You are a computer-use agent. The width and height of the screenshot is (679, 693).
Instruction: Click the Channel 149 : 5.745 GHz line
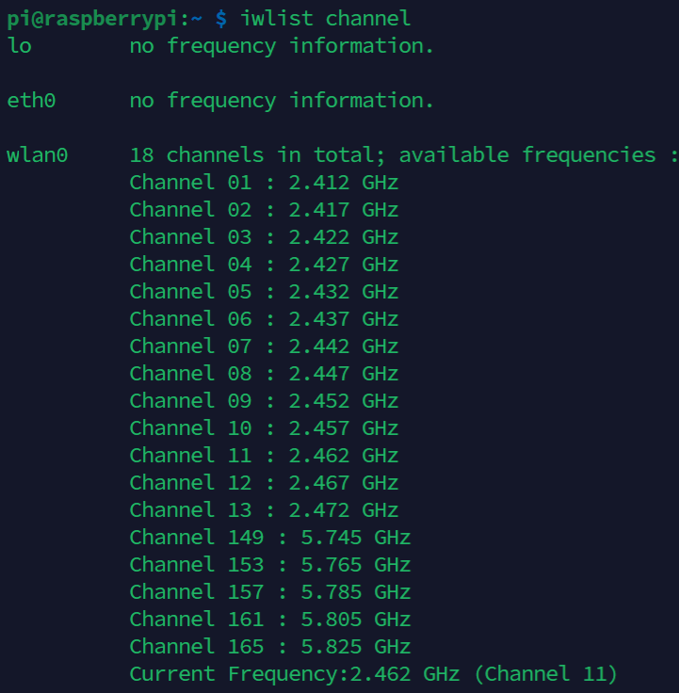(x=270, y=538)
